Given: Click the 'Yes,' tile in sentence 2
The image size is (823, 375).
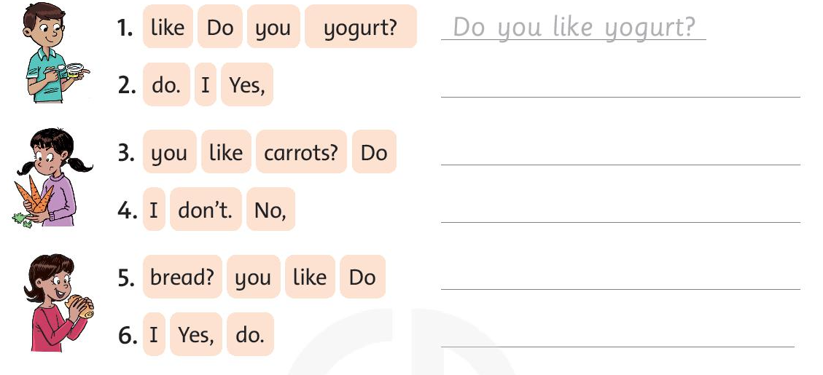Looking at the screenshot, I should 246,85.
